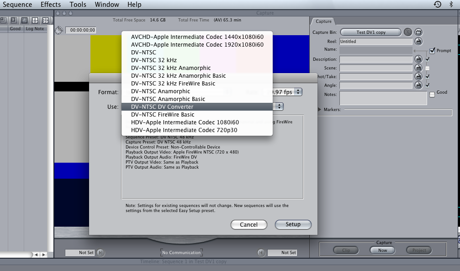The height and width of the screenshot is (271, 460).
Task: Check the Scene row checkbox
Action: pos(428,68)
